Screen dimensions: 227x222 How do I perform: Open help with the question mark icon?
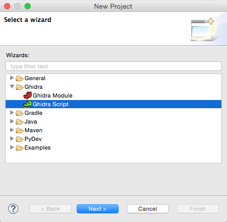(x=13, y=209)
